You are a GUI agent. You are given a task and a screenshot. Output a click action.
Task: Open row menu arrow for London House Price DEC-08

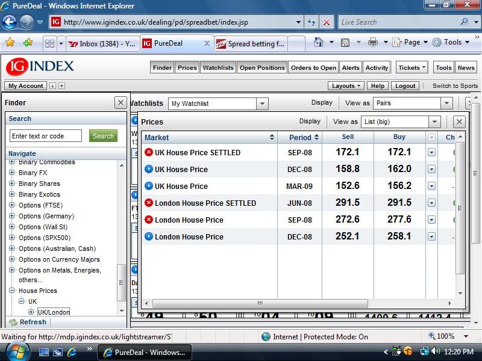pos(431,236)
